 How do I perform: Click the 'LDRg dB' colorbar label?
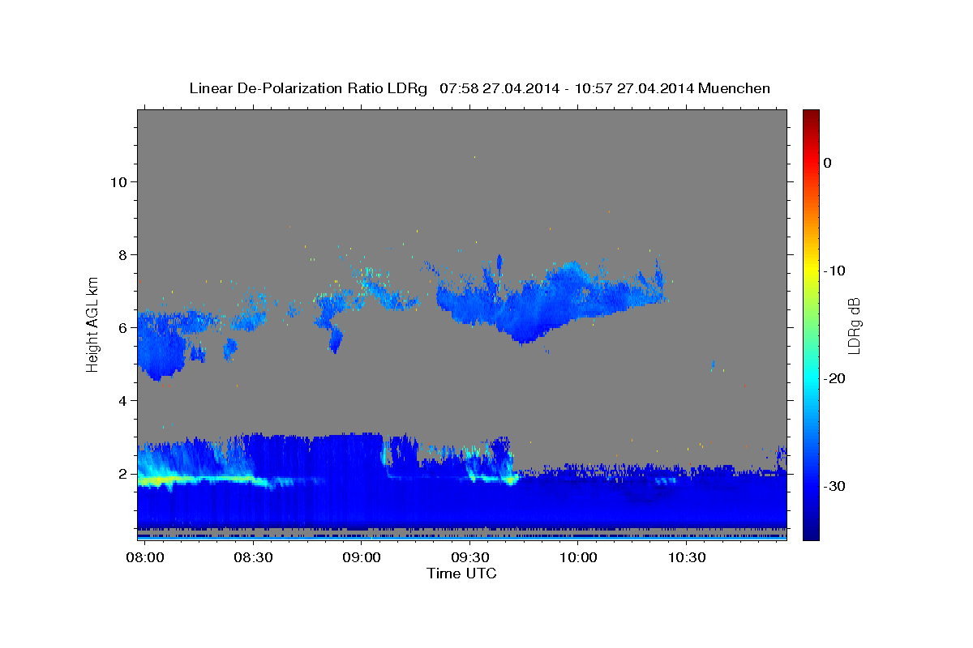point(853,326)
